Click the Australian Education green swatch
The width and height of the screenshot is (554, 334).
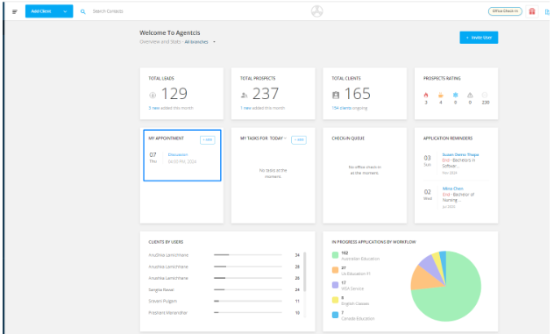336,255
